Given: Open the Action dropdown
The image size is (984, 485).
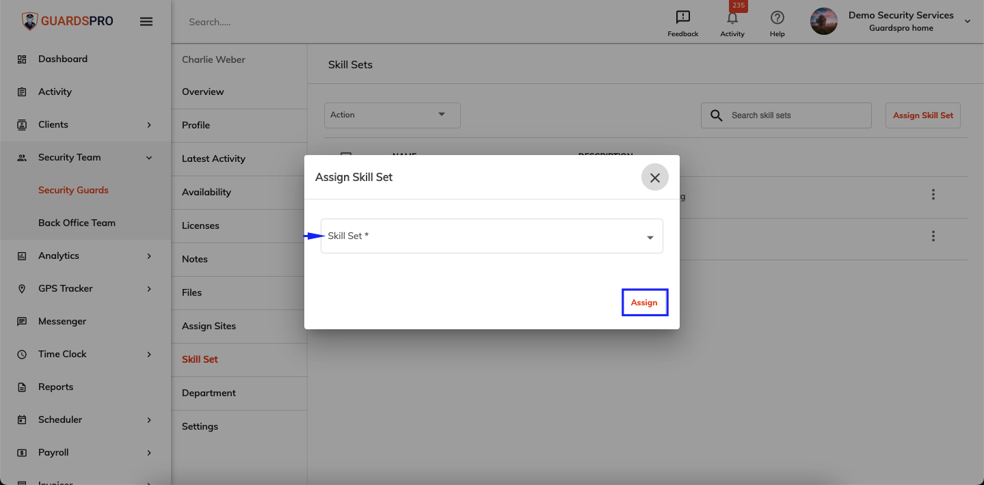Looking at the screenshot, I should tap(393, 115).
